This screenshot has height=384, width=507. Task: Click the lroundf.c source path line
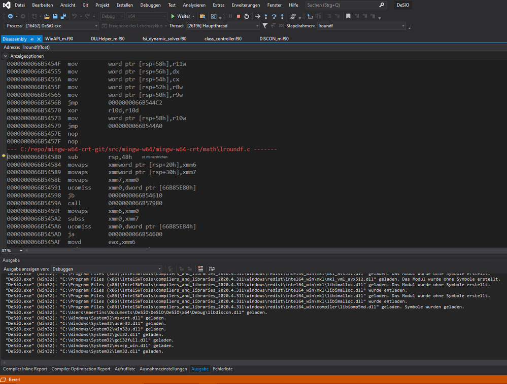pyautogui.click(x=142, y=149)
